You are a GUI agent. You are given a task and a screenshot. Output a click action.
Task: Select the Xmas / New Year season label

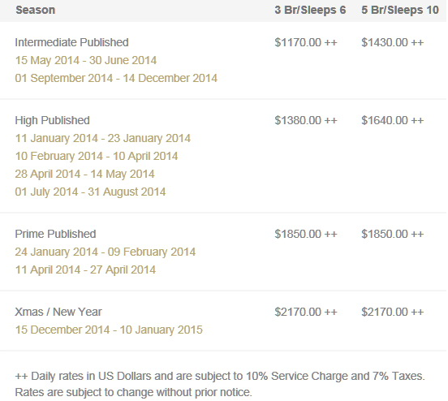point(58,312)
